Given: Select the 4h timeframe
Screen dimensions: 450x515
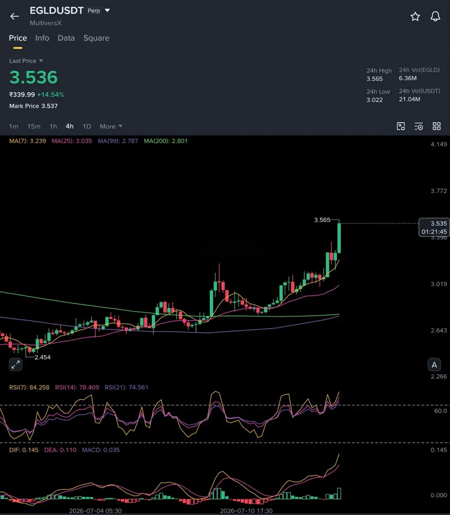Looking at the screenshot, I should click(70, 126).
